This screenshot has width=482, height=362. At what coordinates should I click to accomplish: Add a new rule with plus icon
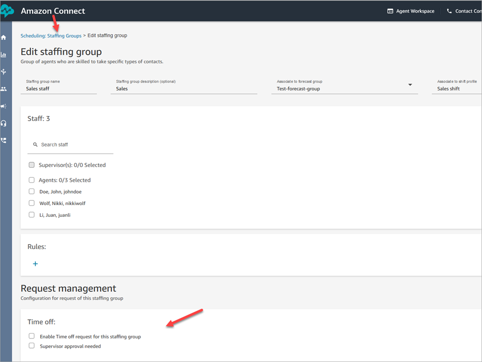[x=35, y=264]
